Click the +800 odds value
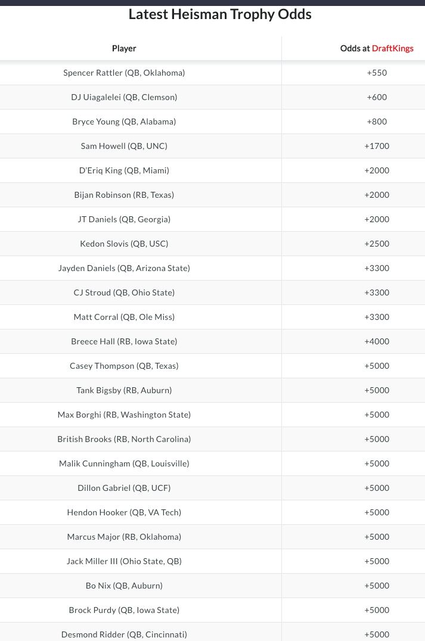Image resolution: width=425 pixels, height=641 pixels. coord(377,122)
